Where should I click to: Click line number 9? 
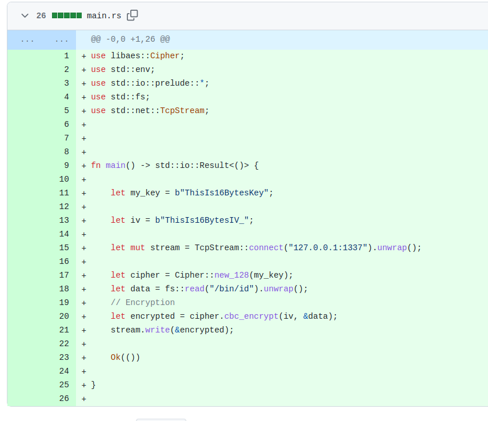[67, 165]
